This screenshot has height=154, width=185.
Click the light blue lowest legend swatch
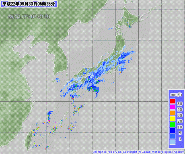(173, 142)
